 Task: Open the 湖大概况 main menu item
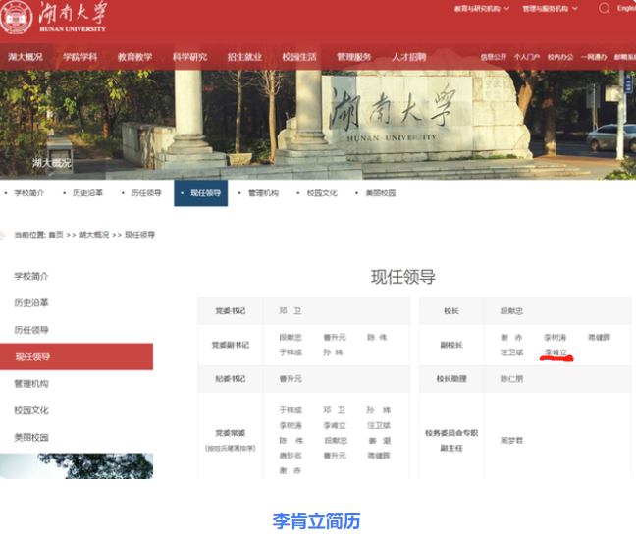(x=26, y=57)
